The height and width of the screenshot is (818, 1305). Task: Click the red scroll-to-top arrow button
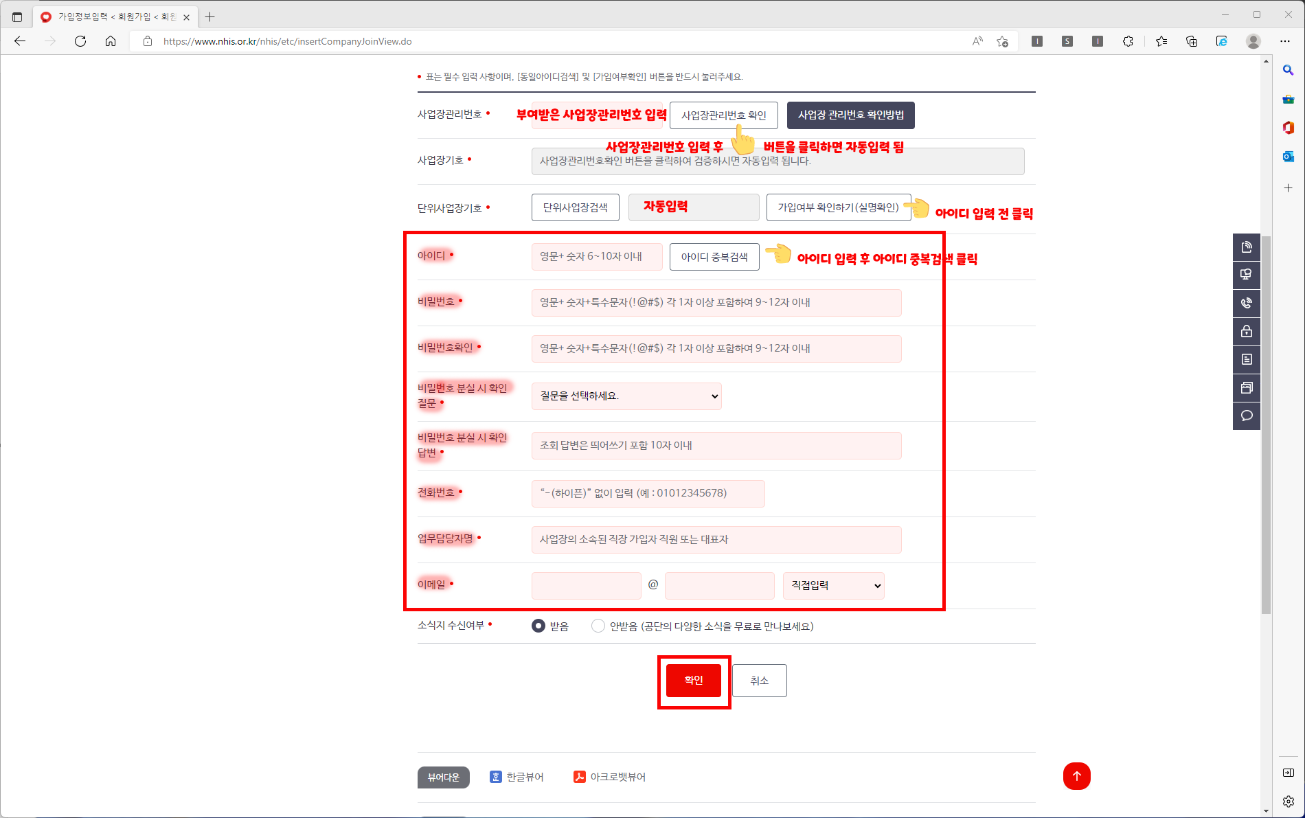pyautogui.click(x=1077, y=776)
